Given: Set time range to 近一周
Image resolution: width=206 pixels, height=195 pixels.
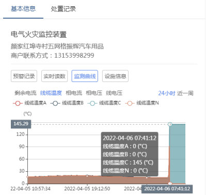Looking at the screenshot, I should pos(185,93).
